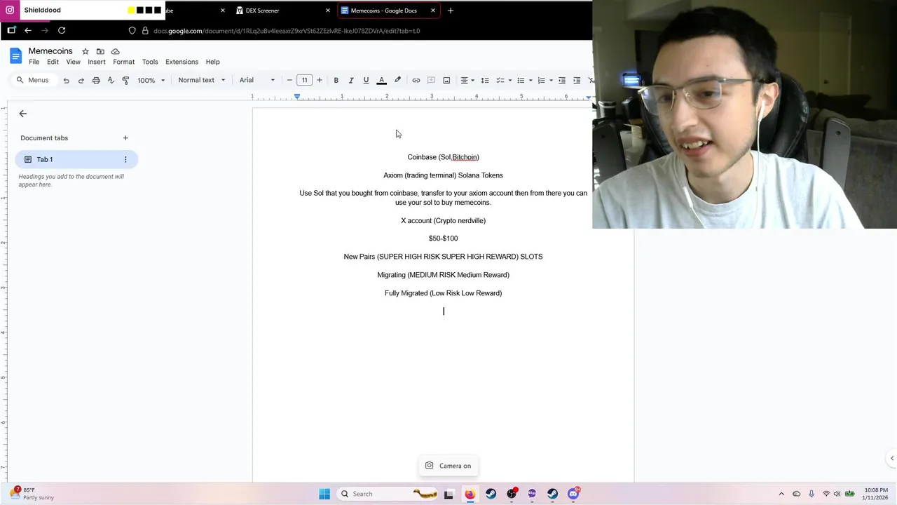Open the Arial font dropdown
Viewport: 897px width, 505px height.
tap(257, 80)
